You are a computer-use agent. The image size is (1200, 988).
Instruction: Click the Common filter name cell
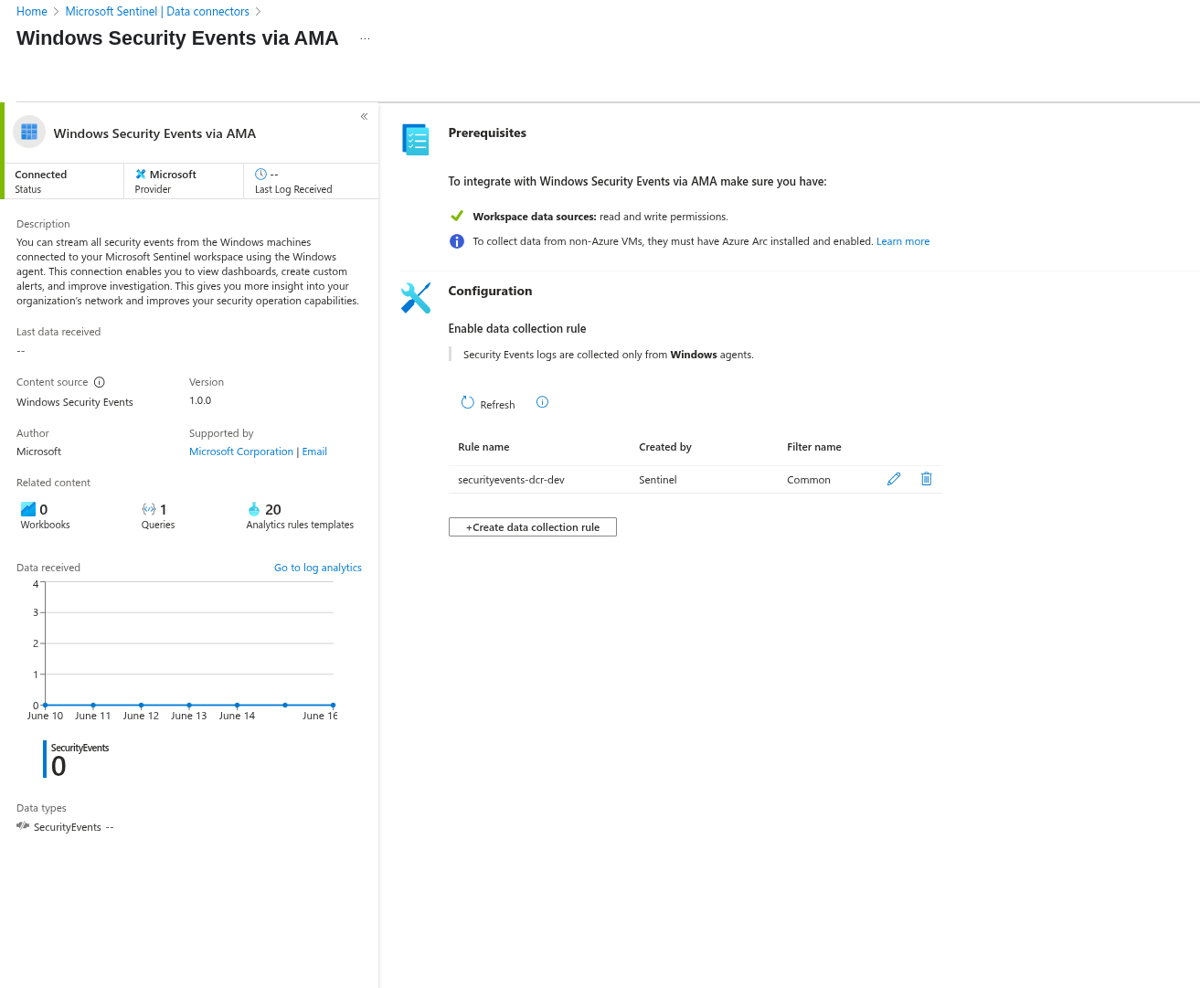809,480
